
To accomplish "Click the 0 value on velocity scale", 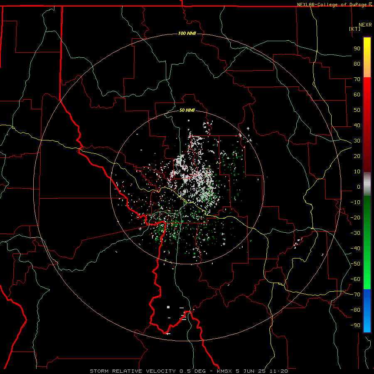I will 359,187.
